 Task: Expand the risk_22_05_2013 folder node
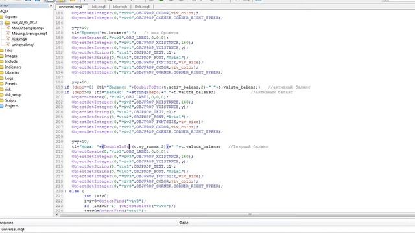[1, 23]
